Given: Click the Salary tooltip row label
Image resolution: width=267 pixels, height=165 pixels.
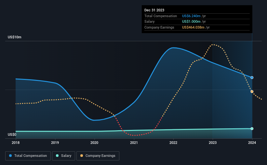Looking at the screenshot, I should coord(149,22).
